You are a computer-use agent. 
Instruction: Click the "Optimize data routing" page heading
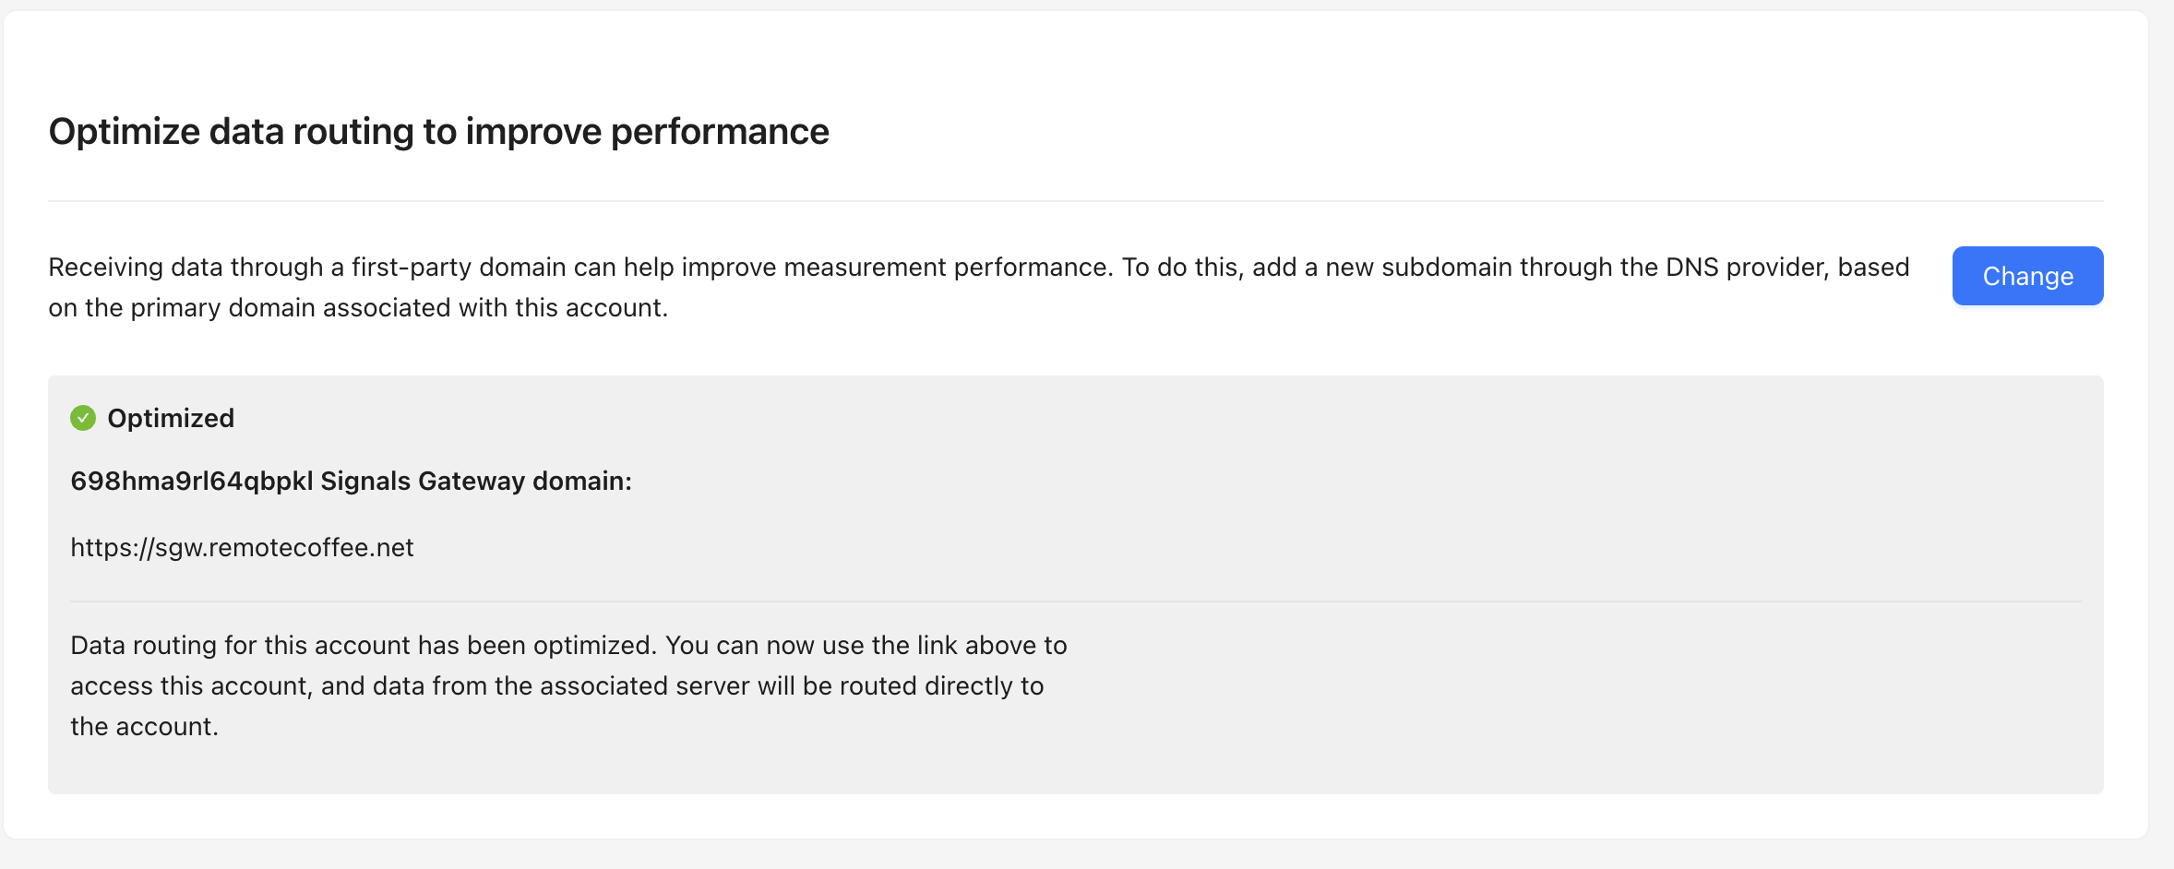[438, 132]
